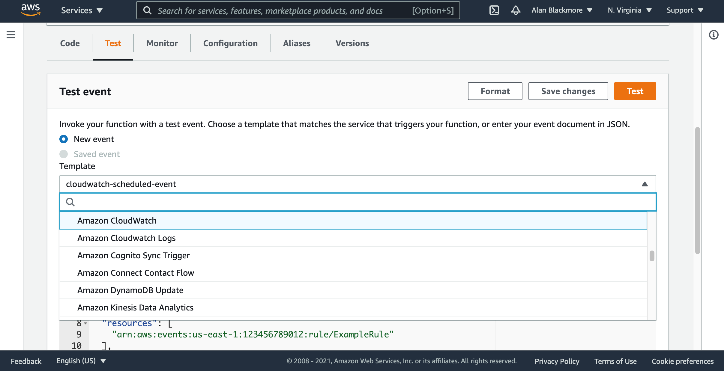Screen dimensions: 724x371
Task: Collapse the cloudwatch-scheduled-event template dropdown
Action: [358, 184]
